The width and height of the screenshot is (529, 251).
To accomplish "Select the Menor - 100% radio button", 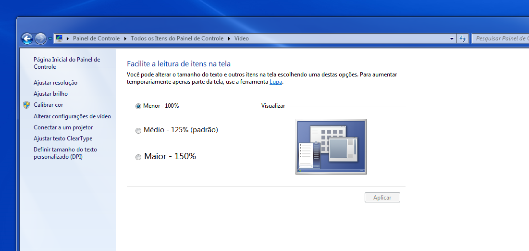I will 138,106.
